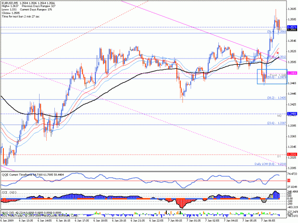Image resolution: width=298 pixels, height=223 pixels.
Task: Click the '6 Jan 20:15' time label
Action: click(119, 221)
